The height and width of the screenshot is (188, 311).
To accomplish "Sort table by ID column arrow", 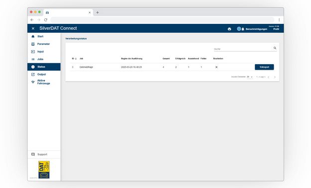I will click(x=76, y=59).
